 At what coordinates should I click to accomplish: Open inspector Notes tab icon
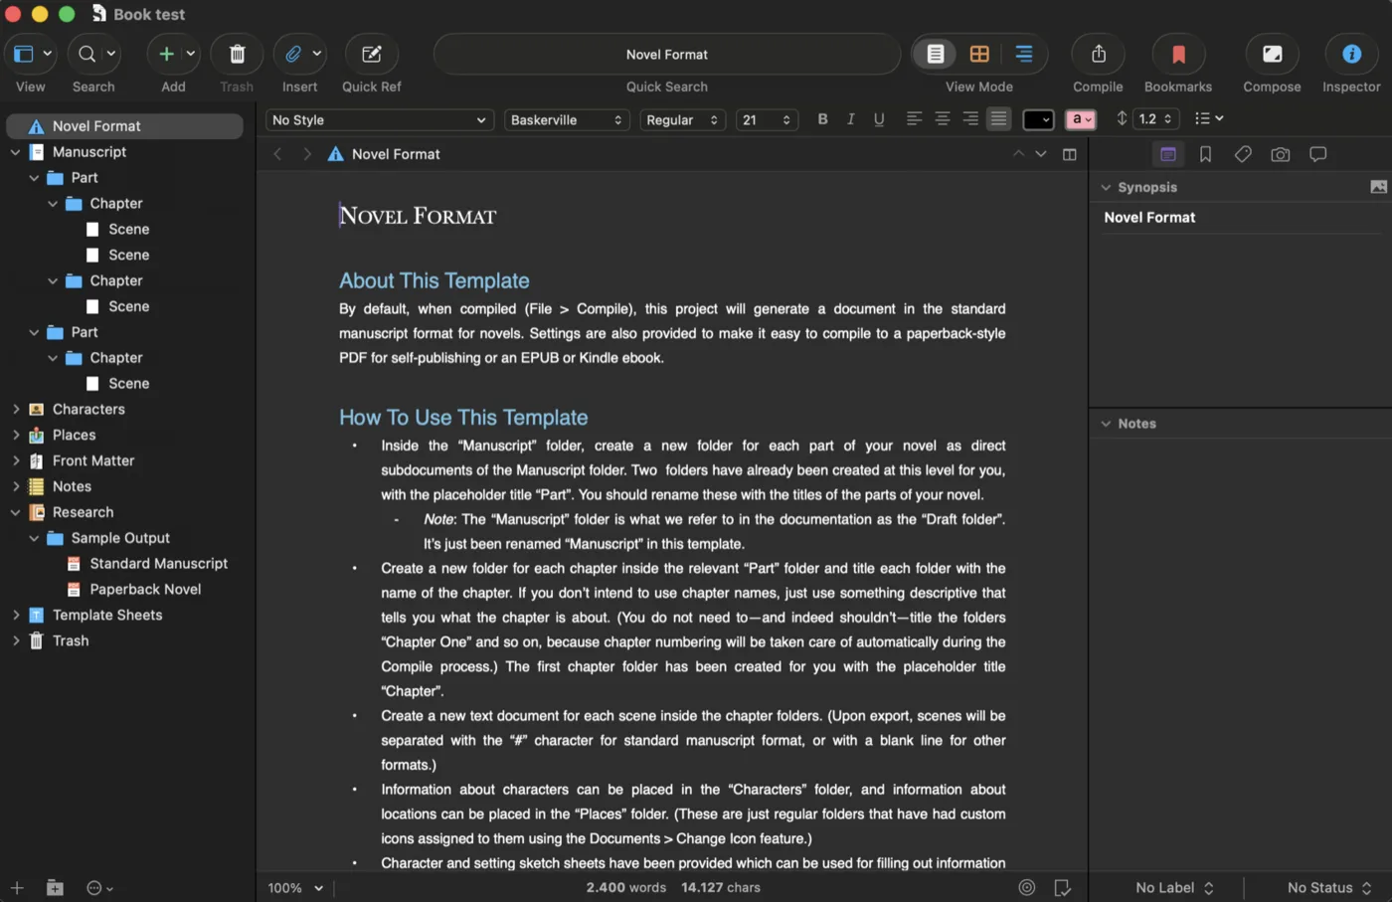(1168, 154)
